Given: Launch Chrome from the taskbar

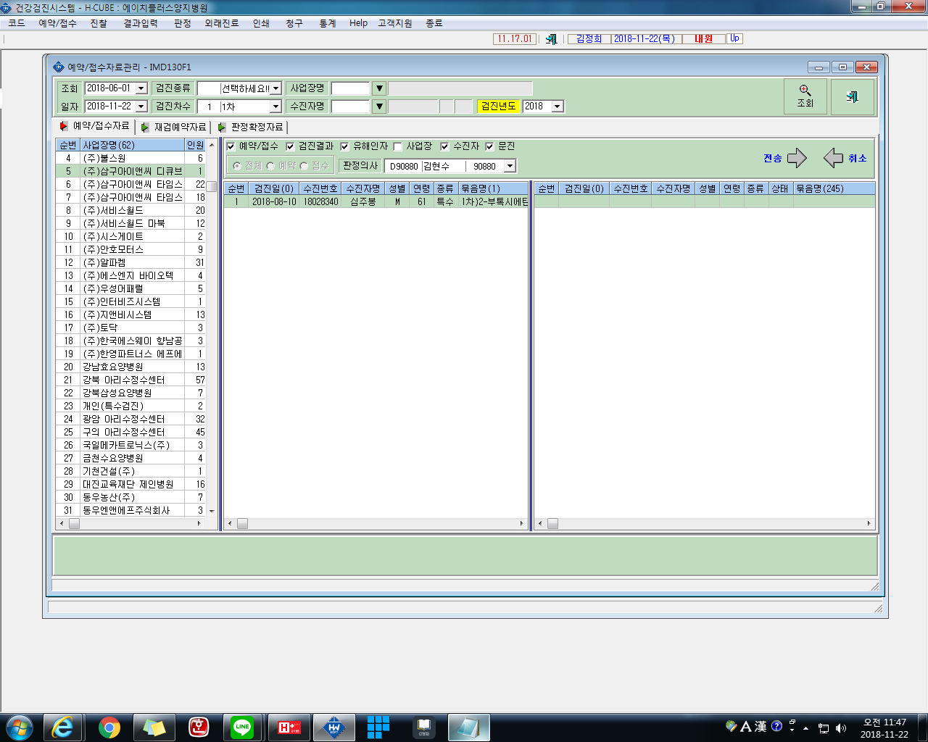Looking at the screenshot, I should point(109,727).
